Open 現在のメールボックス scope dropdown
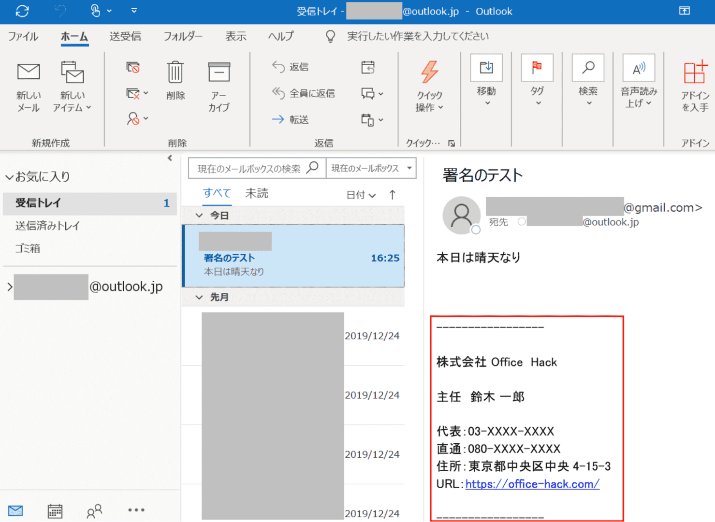715x522 pixels. click(371, 168)
